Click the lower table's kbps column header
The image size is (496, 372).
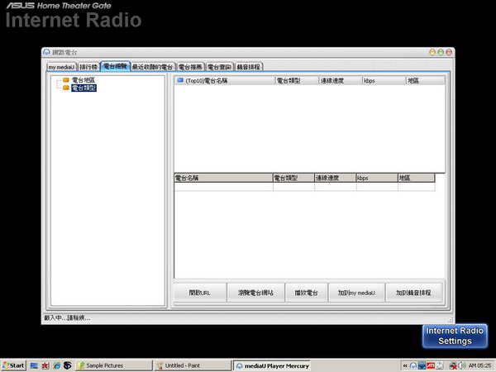(x=378, y=178)
